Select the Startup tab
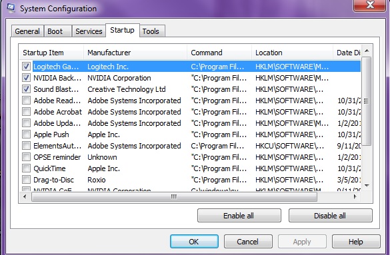 pos(123,30)
